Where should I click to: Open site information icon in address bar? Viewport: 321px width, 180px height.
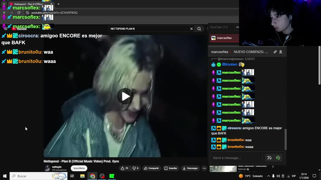(x=27, y=12)
